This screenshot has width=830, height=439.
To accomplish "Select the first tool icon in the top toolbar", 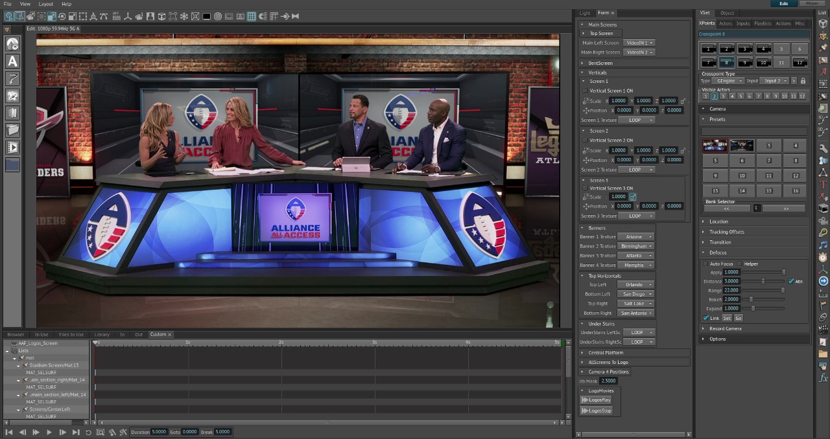I will (8, 16).
